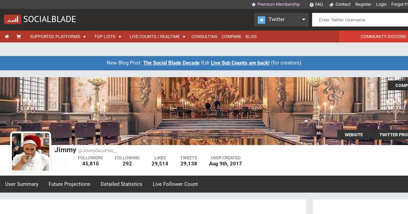Click the following count 292
Viewport: 408px width, 214px height.
(x=127, y=164)
